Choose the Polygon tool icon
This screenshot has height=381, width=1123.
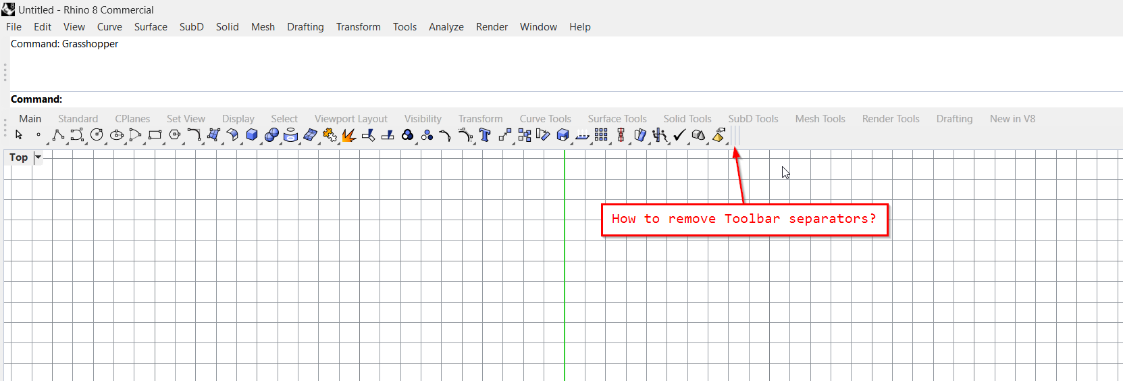pos(174,135)
